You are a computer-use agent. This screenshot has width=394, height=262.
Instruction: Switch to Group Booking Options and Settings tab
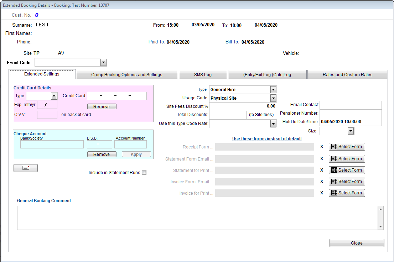(x=127, y=75)
